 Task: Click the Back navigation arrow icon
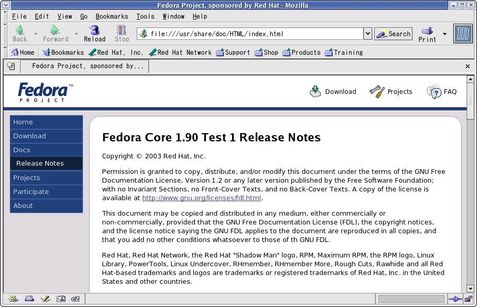click(20, 30)
